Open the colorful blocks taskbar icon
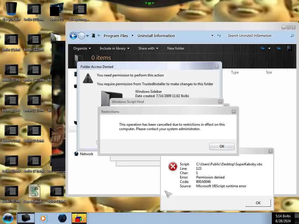 [79, 218]
